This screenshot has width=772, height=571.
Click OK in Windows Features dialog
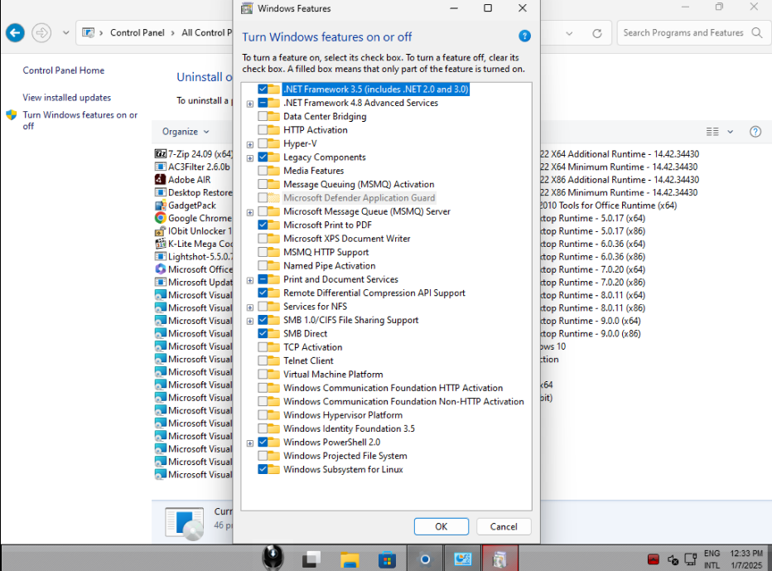tap(441, 526)
